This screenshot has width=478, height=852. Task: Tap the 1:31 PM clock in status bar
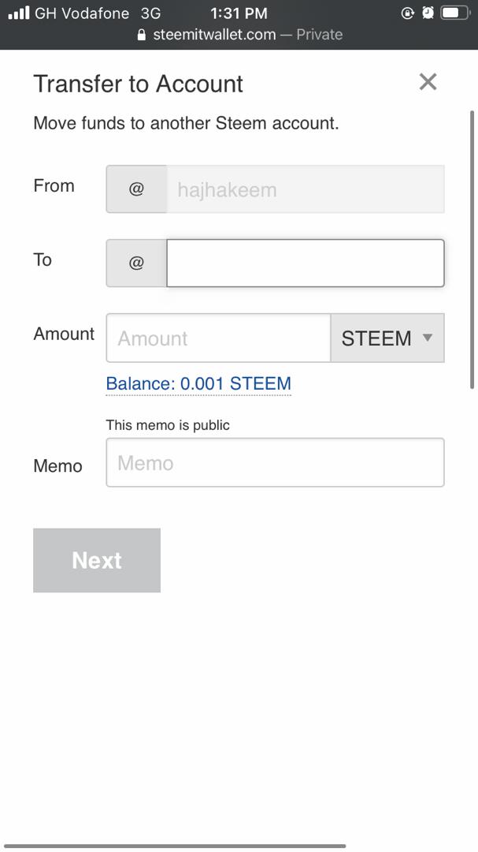[x=239, y=13]
